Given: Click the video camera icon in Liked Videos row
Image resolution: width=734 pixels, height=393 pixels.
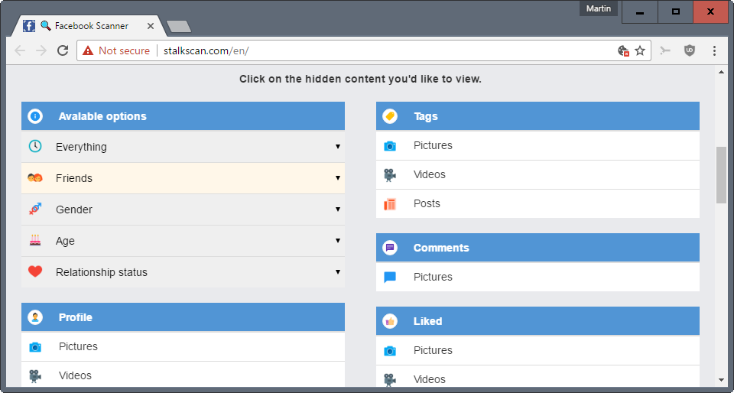Looking at the screenshot, I should click(390, 379).
